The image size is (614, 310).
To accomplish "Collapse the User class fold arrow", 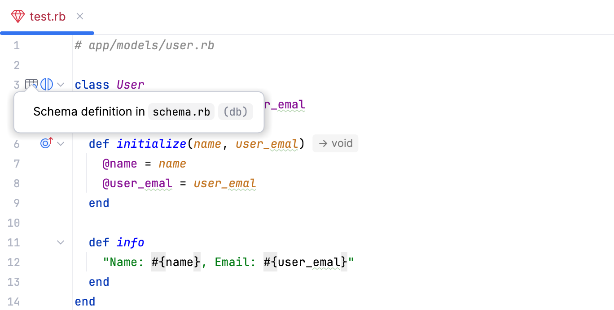I will [61, 84].
